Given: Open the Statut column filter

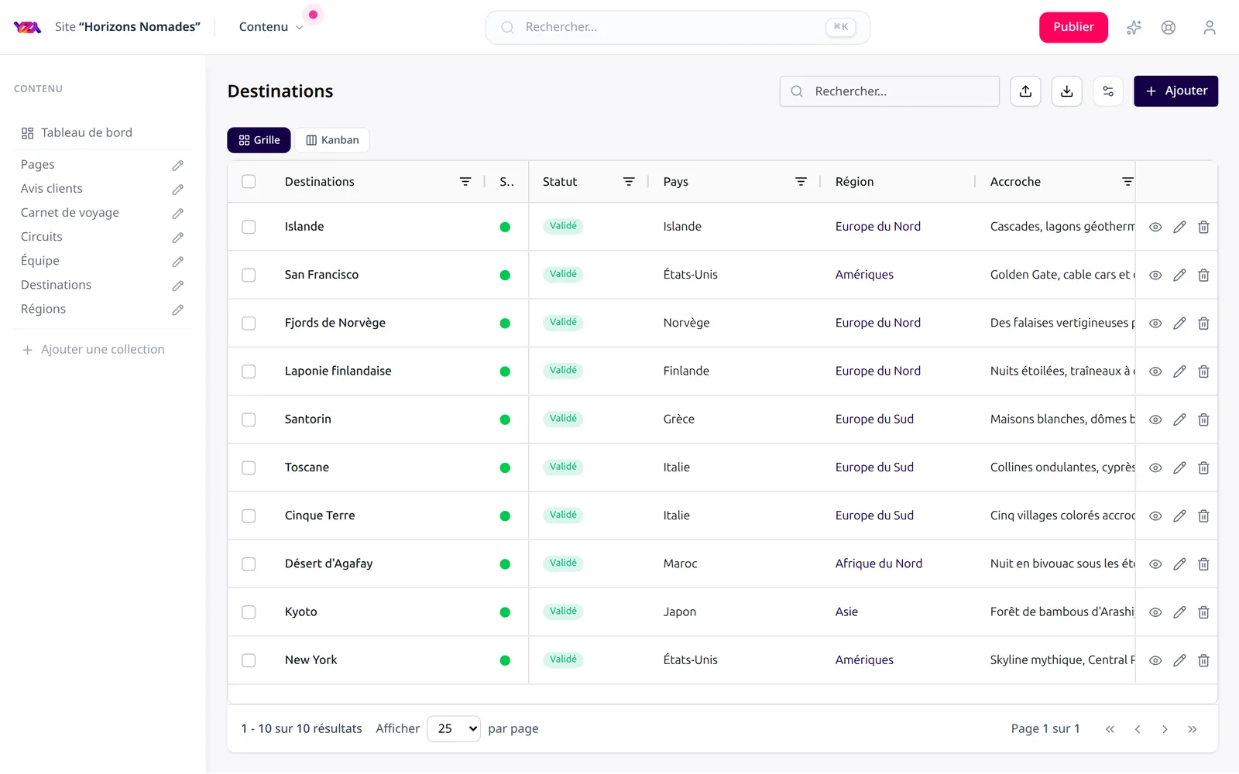Looking at the screenshot, I should [x=629, y=182].
